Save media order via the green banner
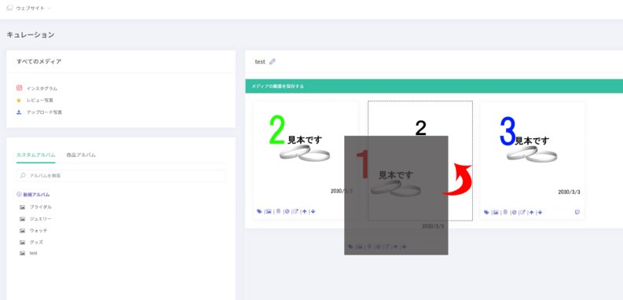This screenshot has height=300, width=623. pyautogui.click(x=434, y=86)
